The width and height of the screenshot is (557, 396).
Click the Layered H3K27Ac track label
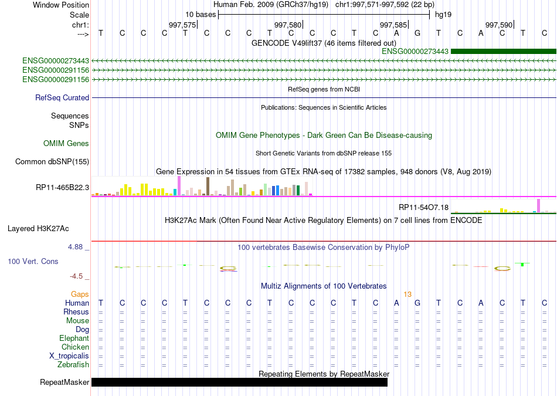[38, 229]
